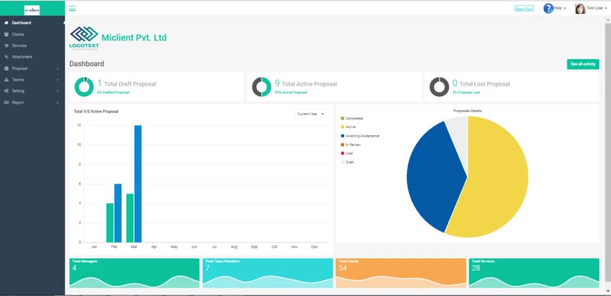Click the Test User avatar picture
Viewport: 611px width, 296px height.
pyautogui.click(x=579, y=8)
